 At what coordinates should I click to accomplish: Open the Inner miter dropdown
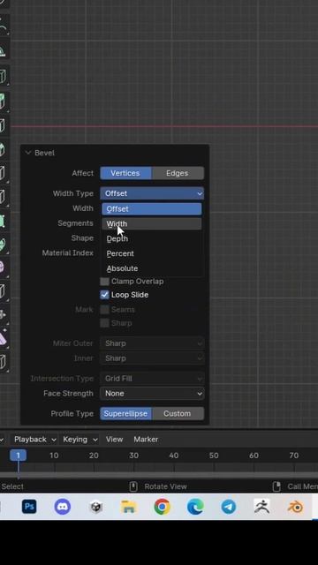[x=152, y=358]
